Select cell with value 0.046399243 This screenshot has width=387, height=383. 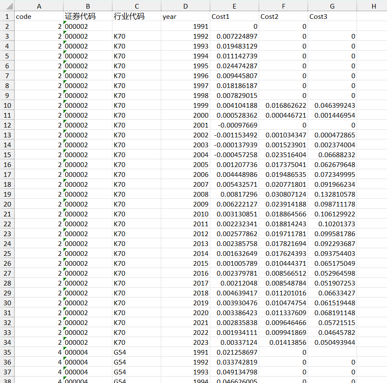(x=332, y=106)
